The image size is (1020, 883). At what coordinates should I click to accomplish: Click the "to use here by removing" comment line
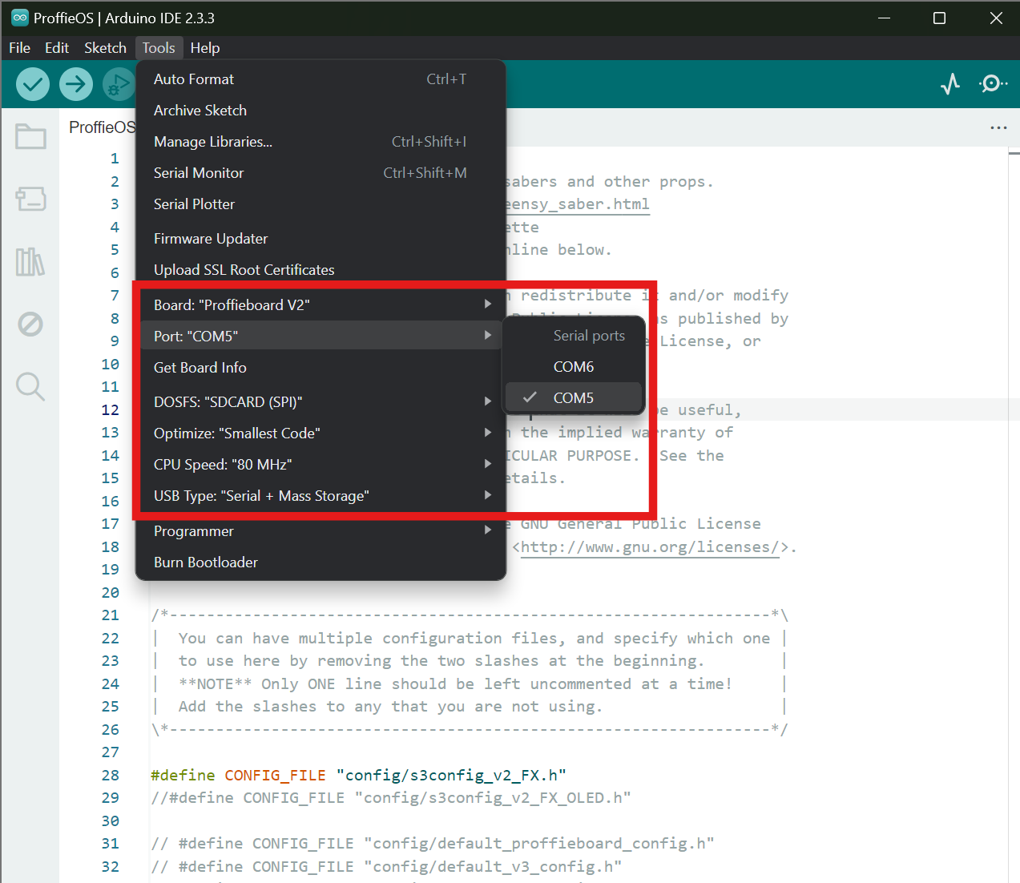(x=441, y=661)
